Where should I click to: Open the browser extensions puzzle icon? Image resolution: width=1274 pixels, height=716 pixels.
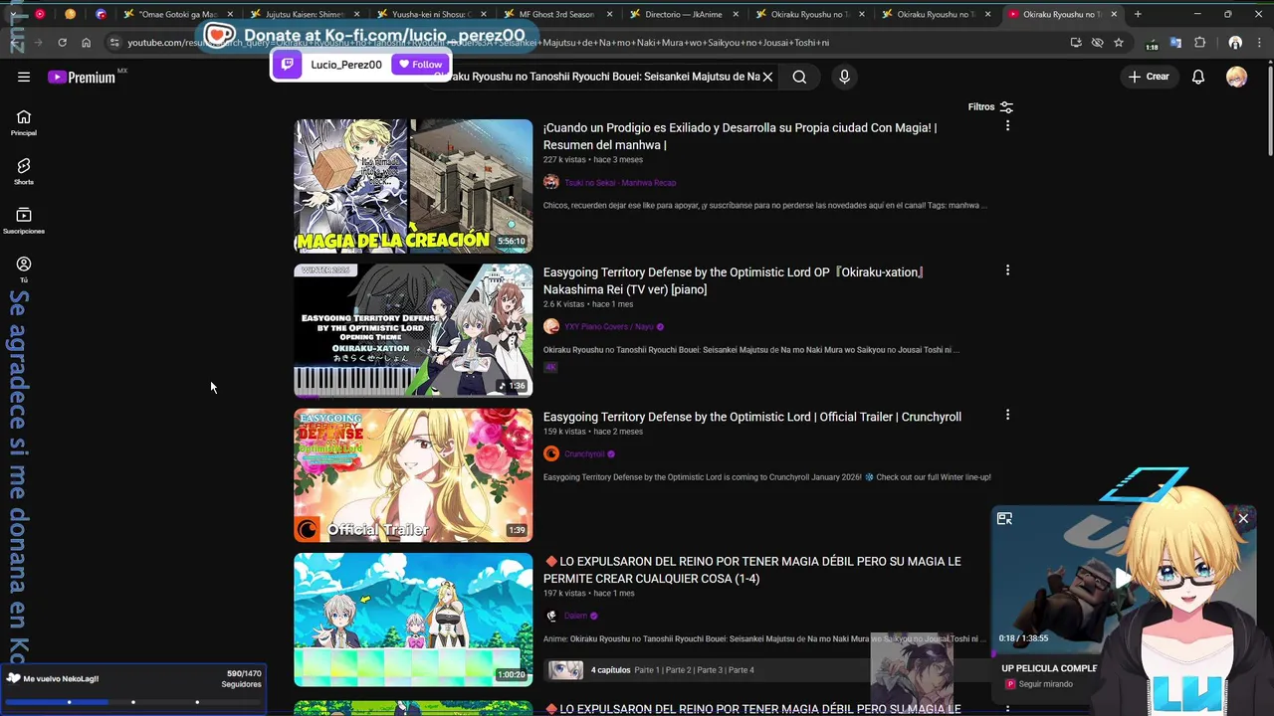(x=1199, y=43)
